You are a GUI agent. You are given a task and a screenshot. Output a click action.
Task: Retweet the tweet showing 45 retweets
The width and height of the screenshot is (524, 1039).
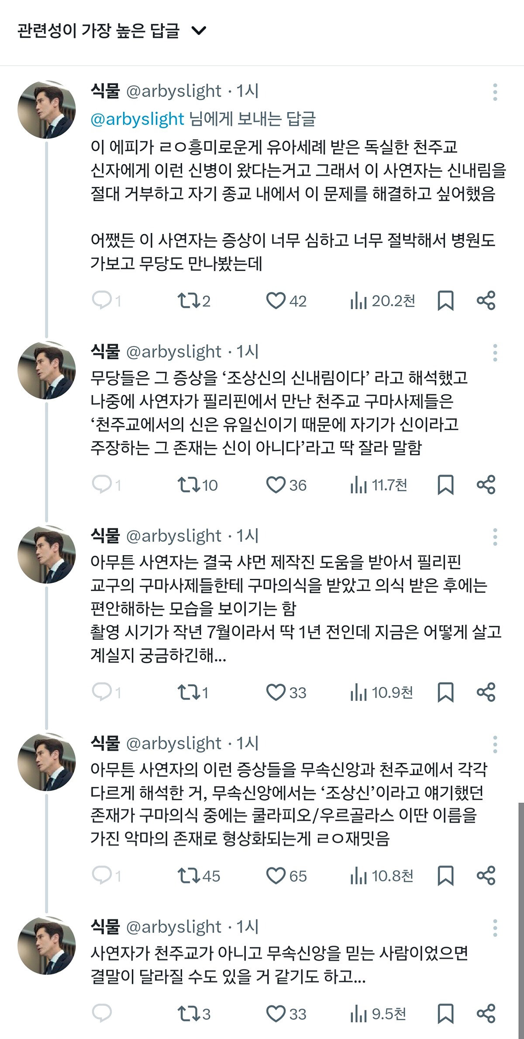pyautogui.click(x=199, y=876)
